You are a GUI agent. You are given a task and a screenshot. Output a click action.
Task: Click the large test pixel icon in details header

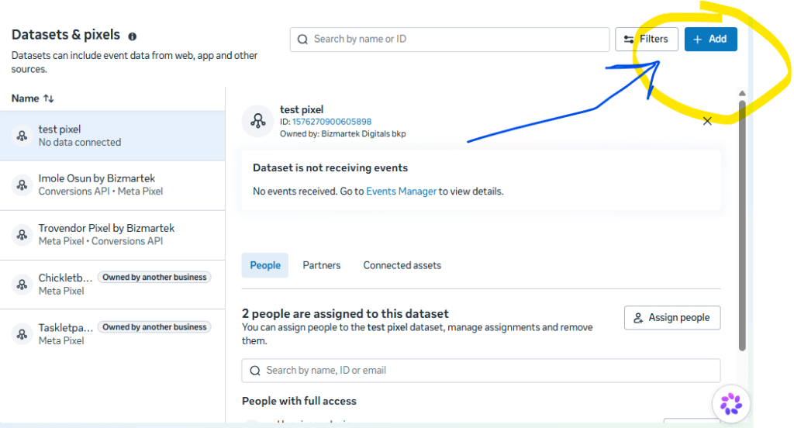[257, 121]
